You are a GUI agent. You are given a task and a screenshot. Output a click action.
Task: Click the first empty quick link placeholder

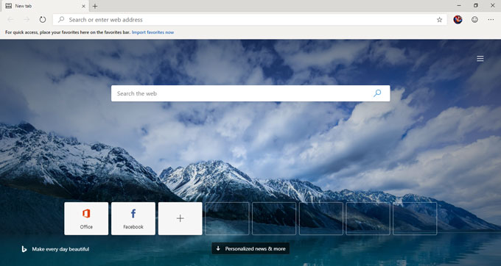point(227,218)
